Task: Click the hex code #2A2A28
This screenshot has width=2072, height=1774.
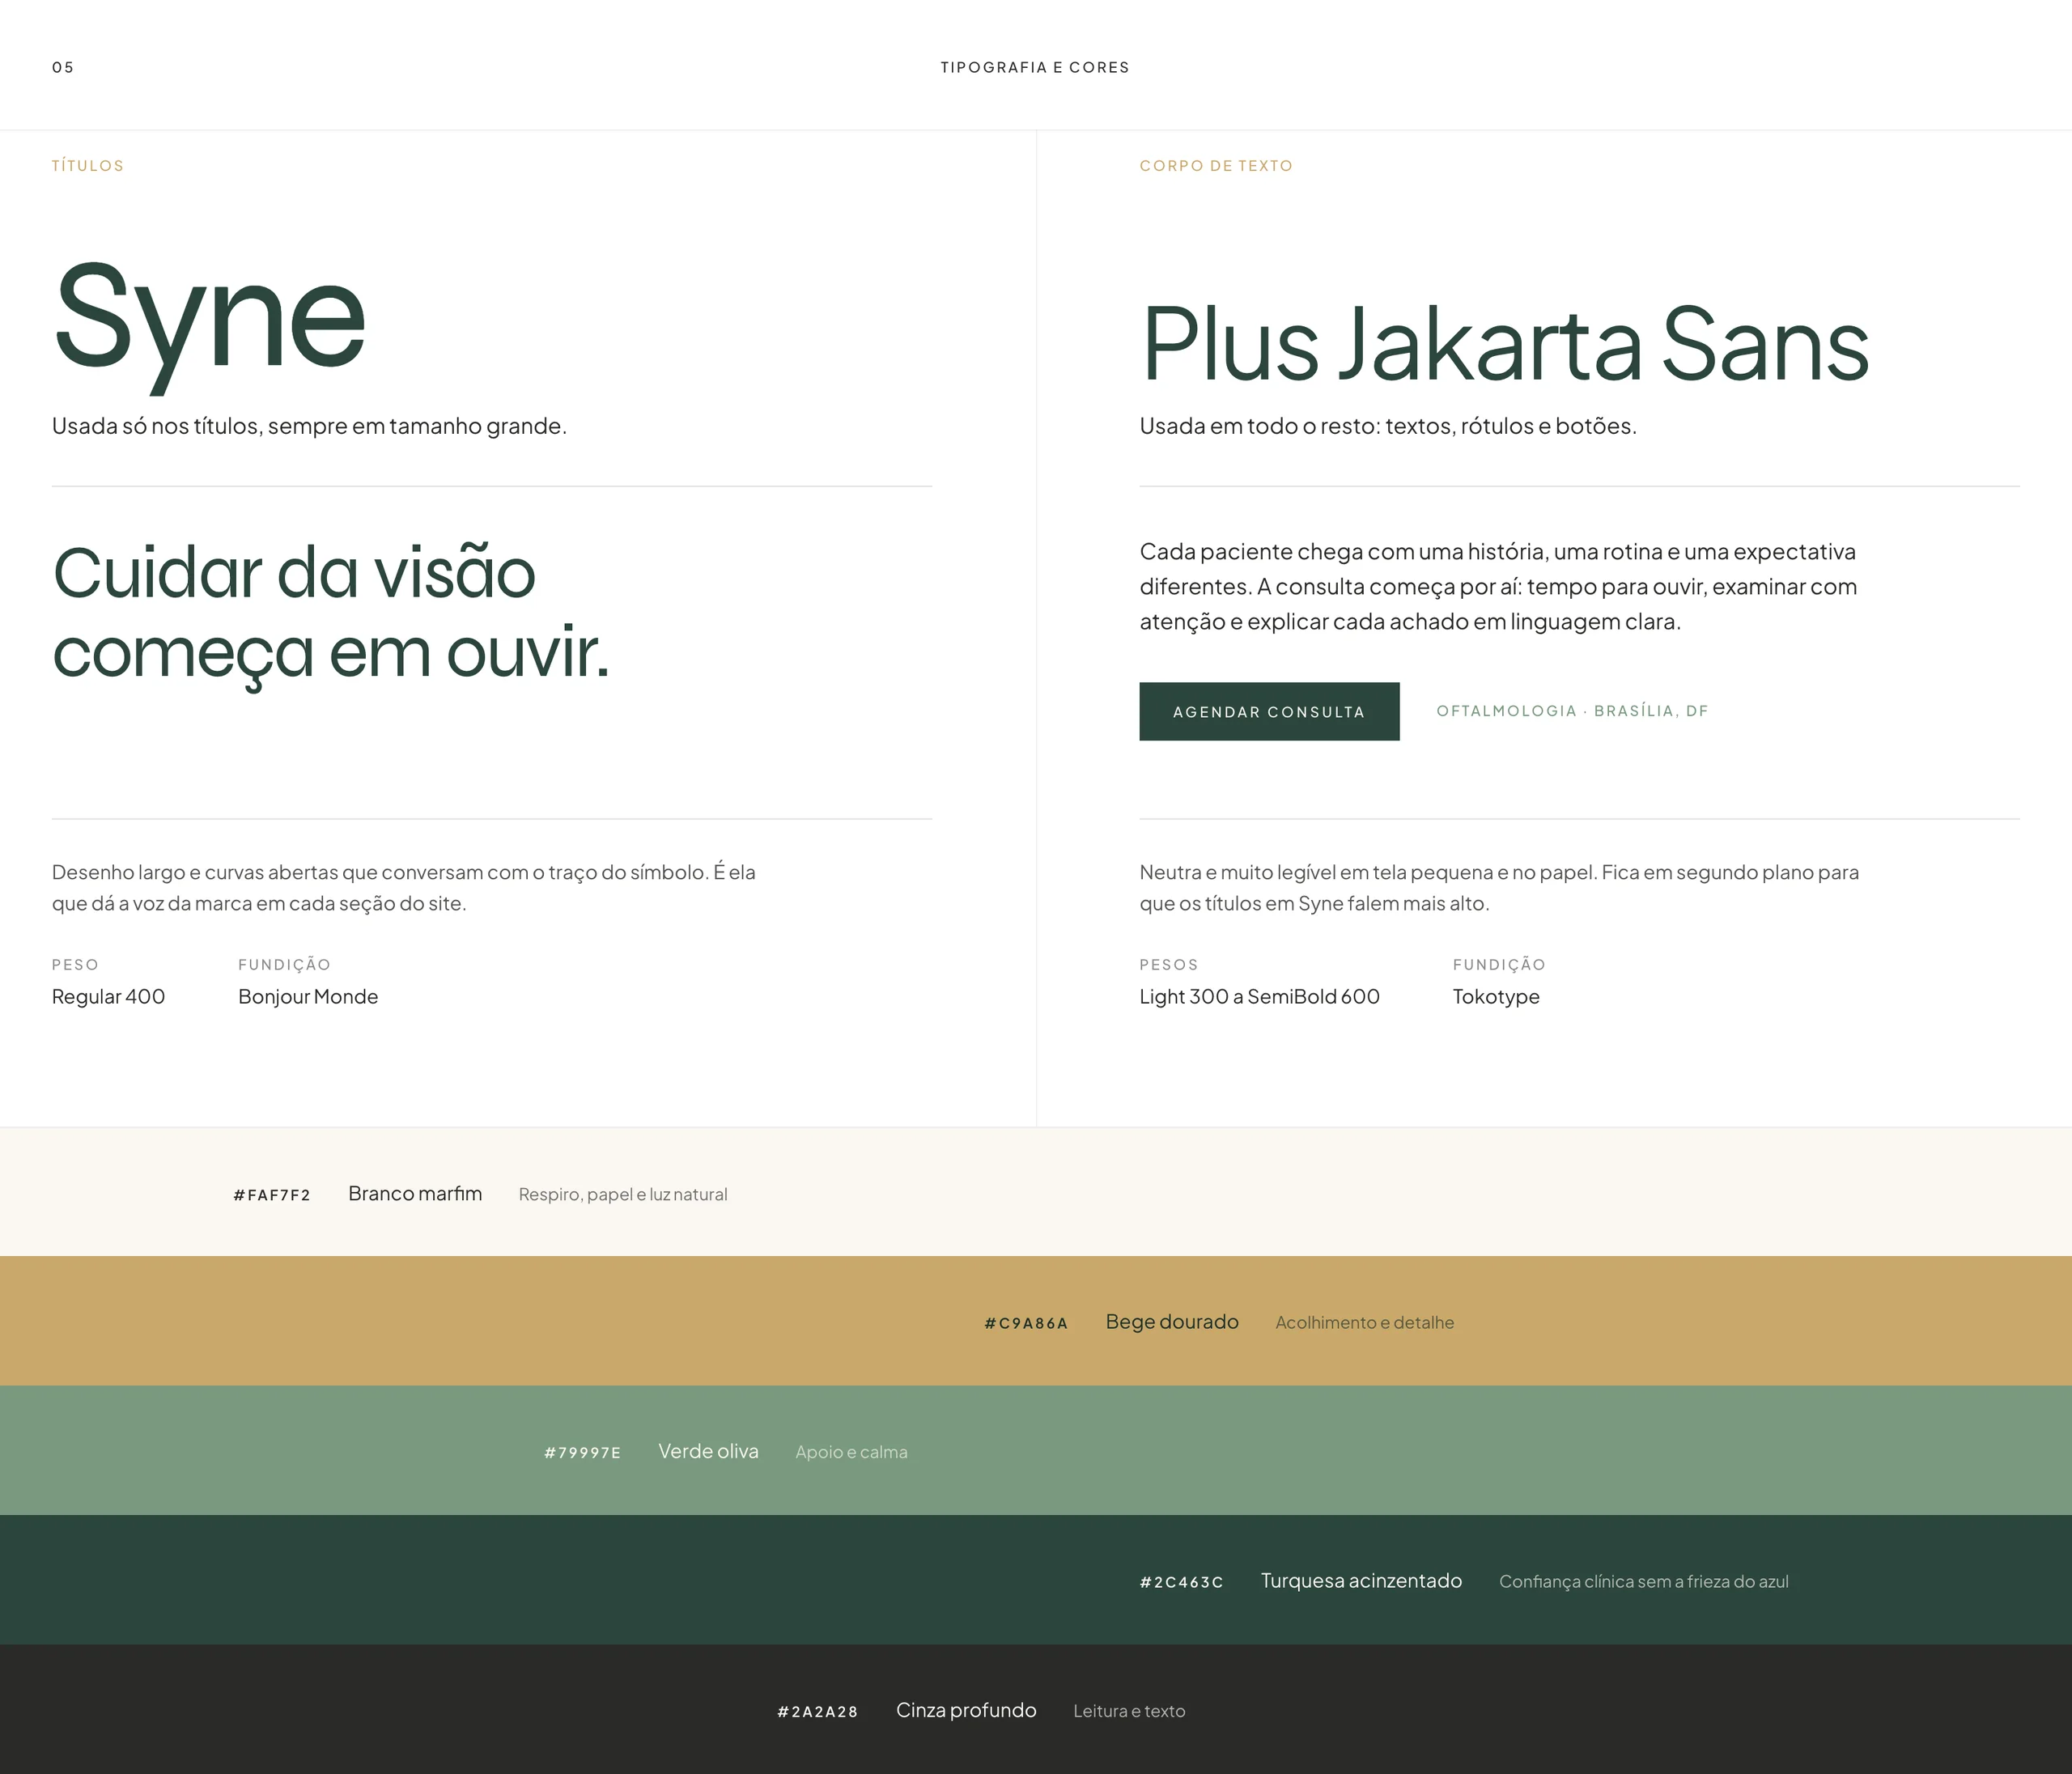Action: 818,1712
